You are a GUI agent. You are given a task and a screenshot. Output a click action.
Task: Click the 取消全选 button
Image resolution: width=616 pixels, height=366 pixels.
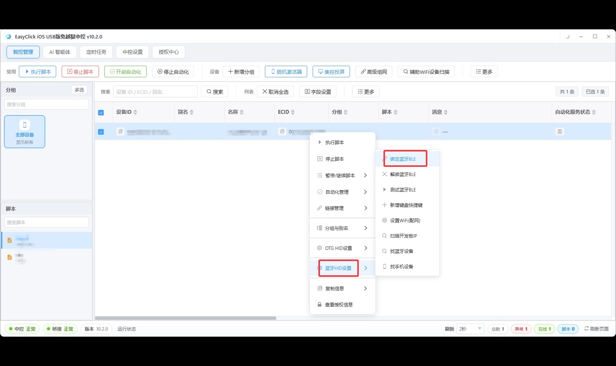pos(275,91)
